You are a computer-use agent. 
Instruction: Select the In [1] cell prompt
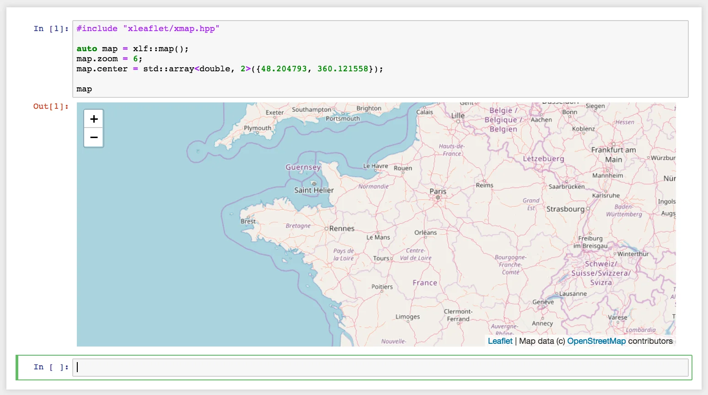(x=51, y=29)
